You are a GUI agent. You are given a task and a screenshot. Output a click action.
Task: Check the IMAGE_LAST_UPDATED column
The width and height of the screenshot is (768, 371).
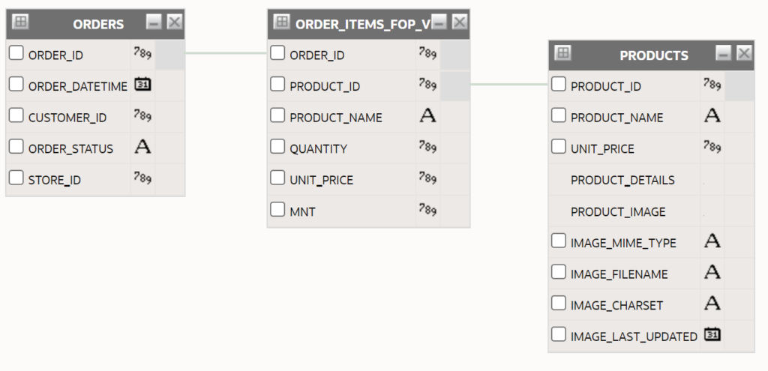[x=558, y=334]
